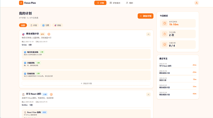213x118 pixels.
Task: Click the 目标 tag on 健身减脂计划
Action: [x=43, y=34]
